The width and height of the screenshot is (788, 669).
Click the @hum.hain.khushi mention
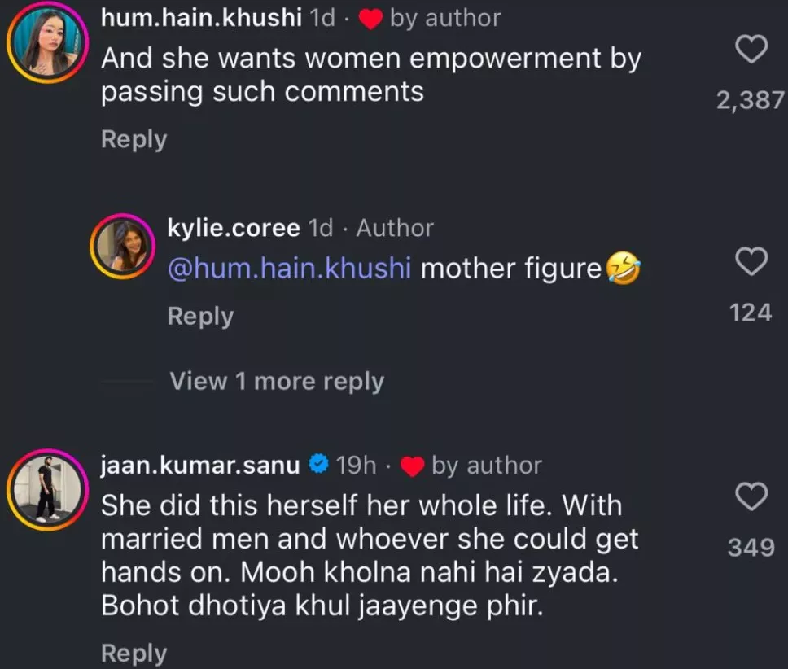[289, 269]
